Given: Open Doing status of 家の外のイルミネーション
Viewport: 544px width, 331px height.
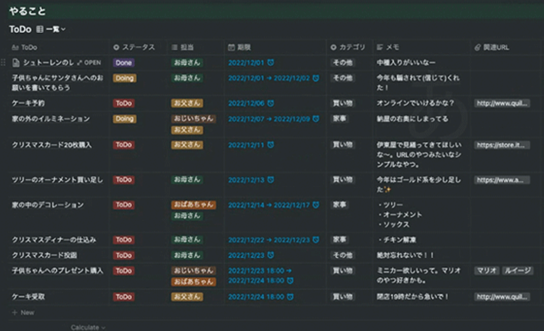Looking at the screenshot, I should 125,119.
